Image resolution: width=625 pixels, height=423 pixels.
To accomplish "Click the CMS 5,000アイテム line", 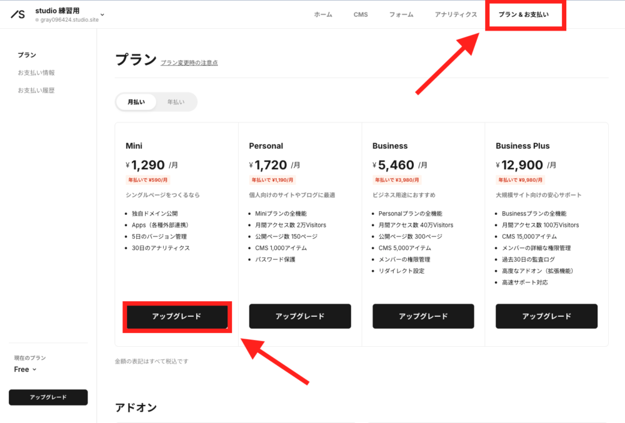I will point(404,248).
